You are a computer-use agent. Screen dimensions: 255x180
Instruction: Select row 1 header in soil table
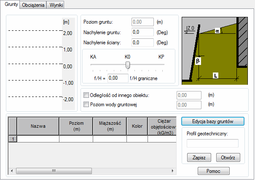point(13,139)
